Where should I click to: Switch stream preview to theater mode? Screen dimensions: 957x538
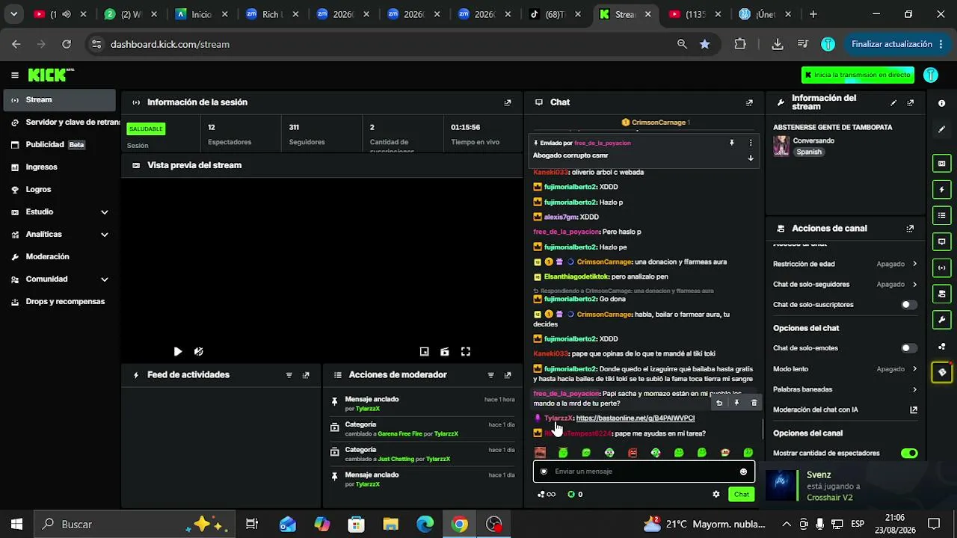[x=445, y=351]
